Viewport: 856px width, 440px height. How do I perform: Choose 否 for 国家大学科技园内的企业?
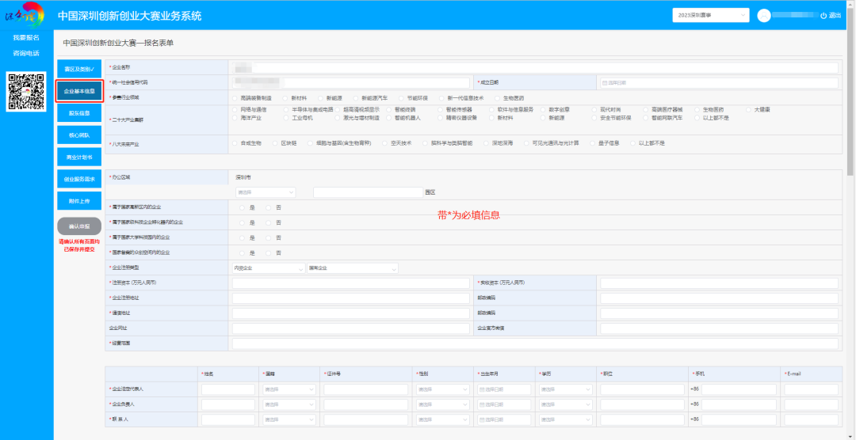(269, 237)
